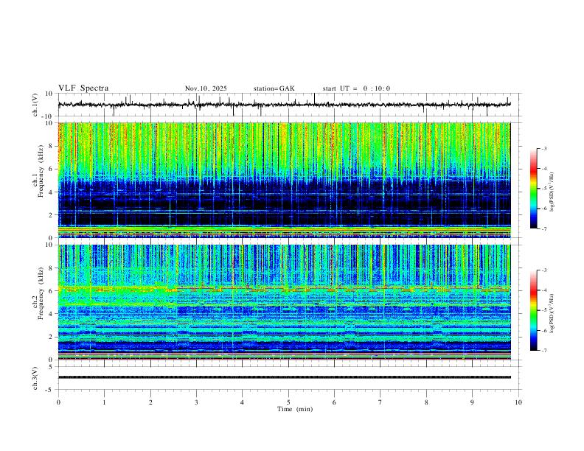Click time axis tick label '1'
Image resolution: width=584 pixels, height=451 pixels.
click(x=104, y=402)
